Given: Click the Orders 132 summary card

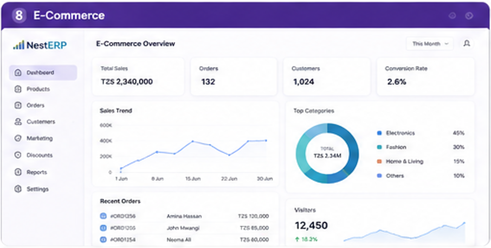Looking at the screenshot, I should pyautogui.click(x=234, y=77).
